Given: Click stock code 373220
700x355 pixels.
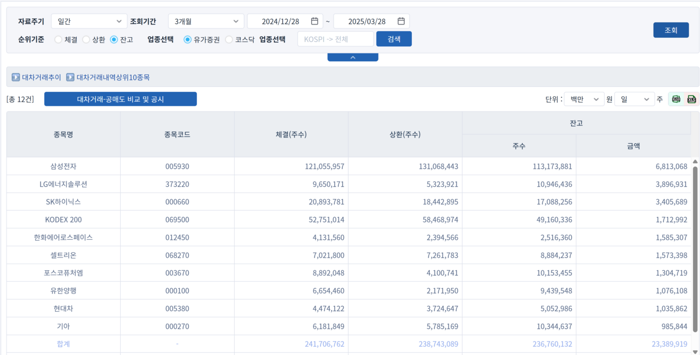Looking at the screenshot, I should [x=177, y=184].
